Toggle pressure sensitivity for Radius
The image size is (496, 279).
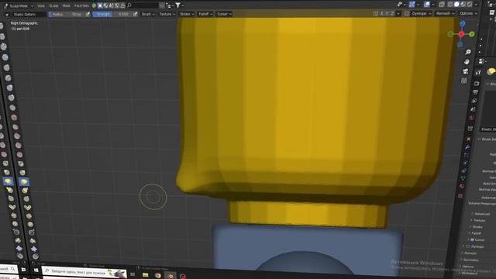(88, 14)
